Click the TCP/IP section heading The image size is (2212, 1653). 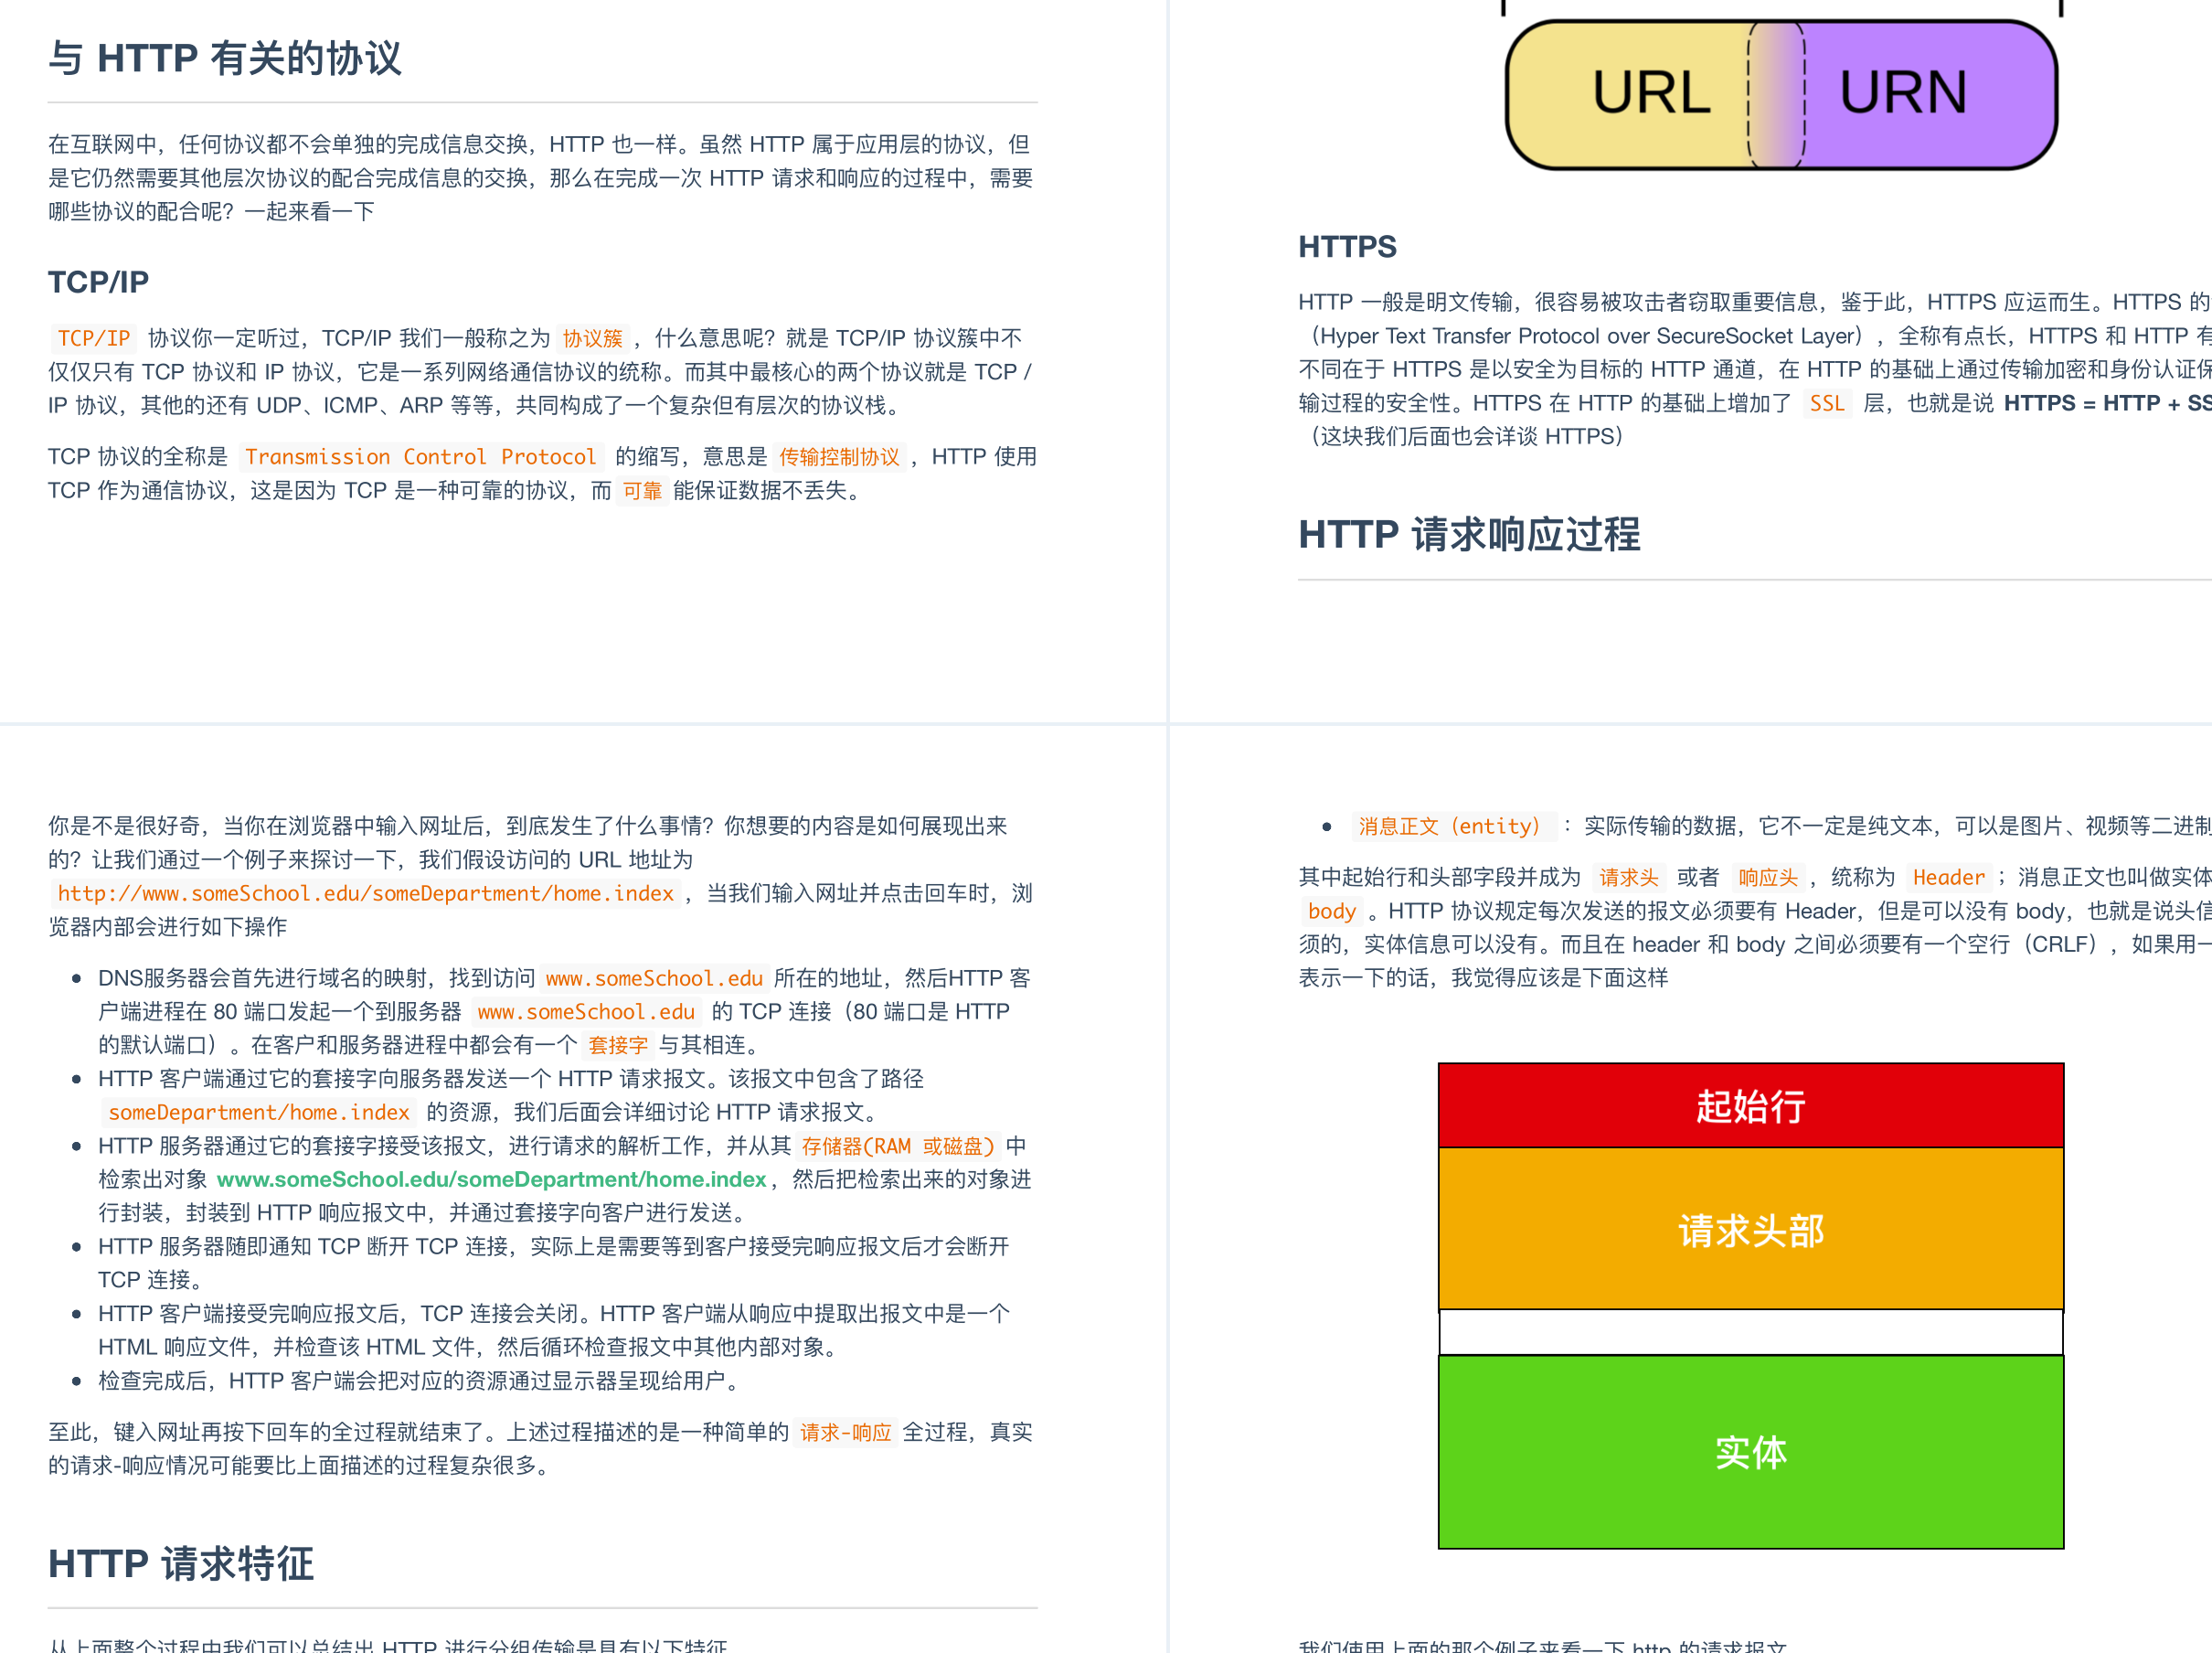click(98, 282)
